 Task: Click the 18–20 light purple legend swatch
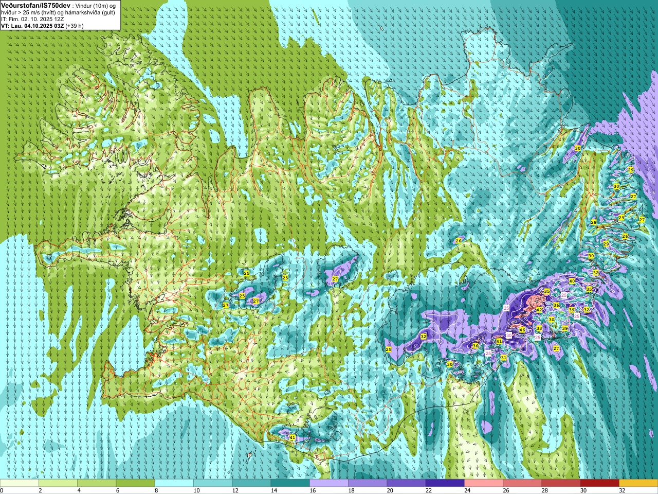click(x=368, y=483)
